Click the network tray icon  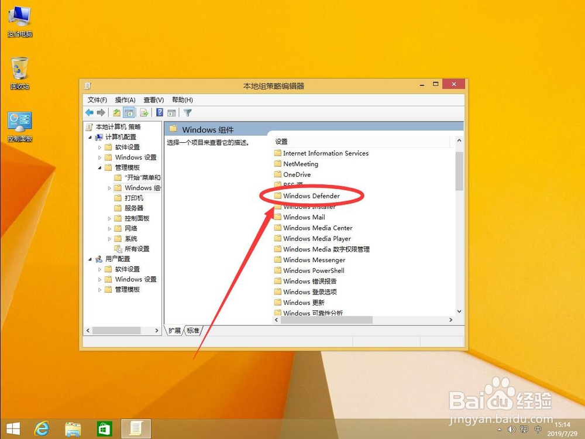524,429
